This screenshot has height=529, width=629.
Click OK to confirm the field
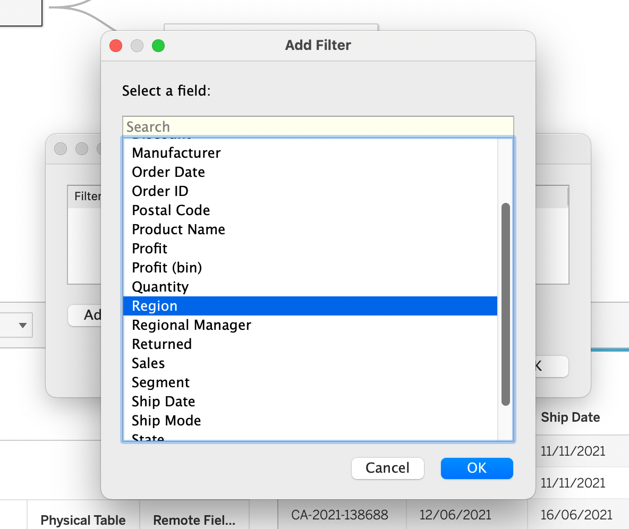[477, 468]
